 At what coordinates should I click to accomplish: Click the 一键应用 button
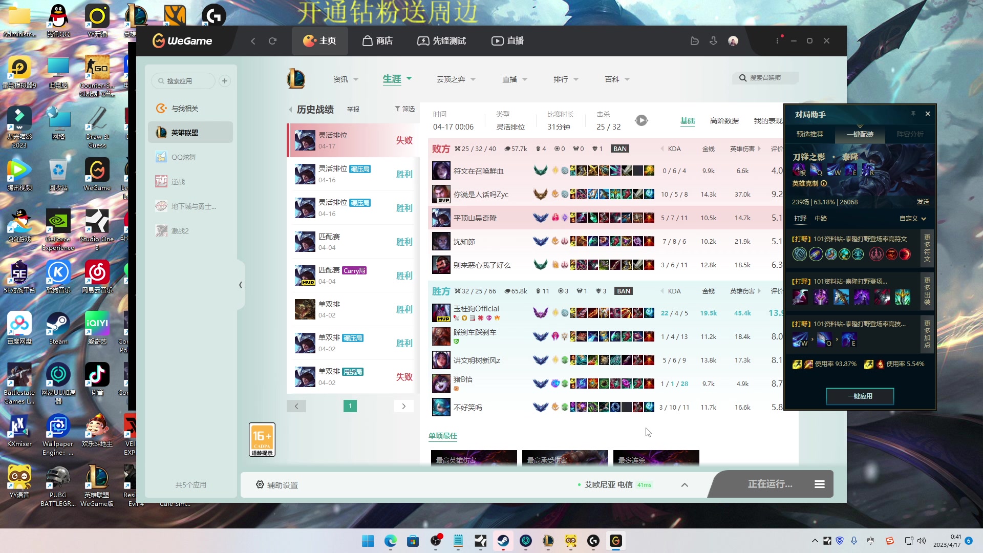[x=860, y=396]
